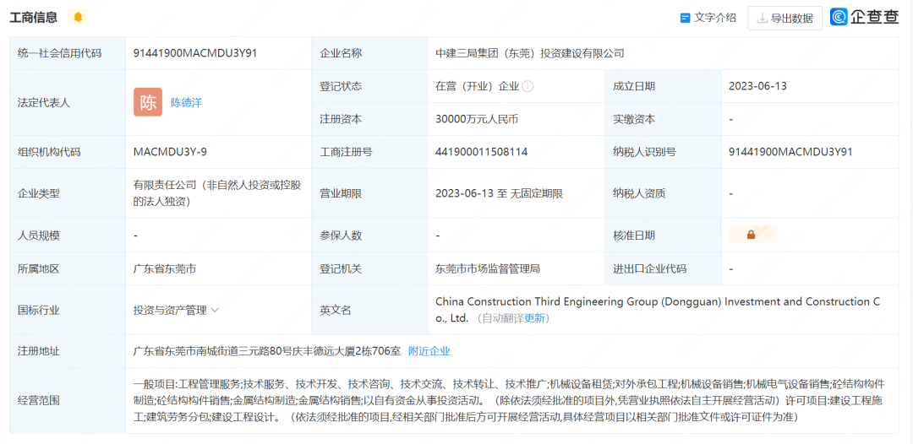Image resolution: width=913 pixels, height=444 pixels.
Task: Open 附近企业 nearby companies link
Action: tap(429, 351)
